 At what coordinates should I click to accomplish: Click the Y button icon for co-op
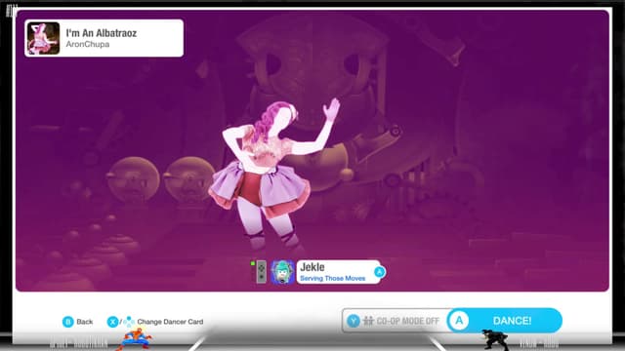(354, 321)
